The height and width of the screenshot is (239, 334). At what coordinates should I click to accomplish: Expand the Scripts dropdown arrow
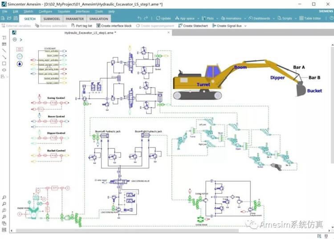tap(296, 19)
